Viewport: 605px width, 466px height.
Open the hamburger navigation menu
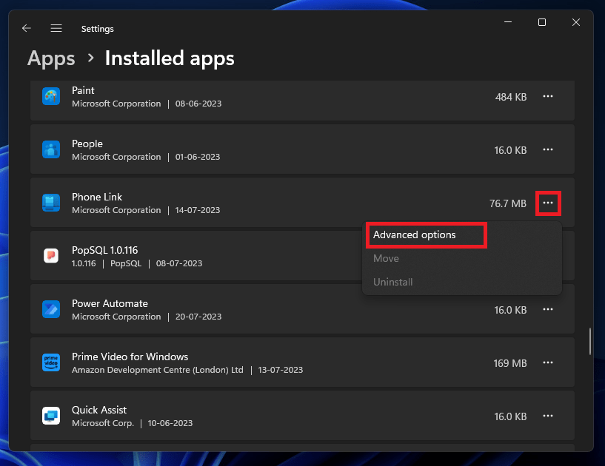point(56,28)
